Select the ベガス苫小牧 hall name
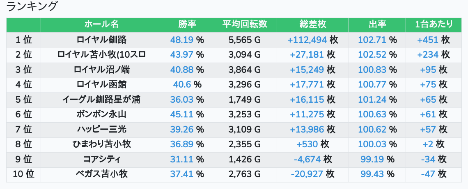This screenshot has width=468, height=189. 101,174
